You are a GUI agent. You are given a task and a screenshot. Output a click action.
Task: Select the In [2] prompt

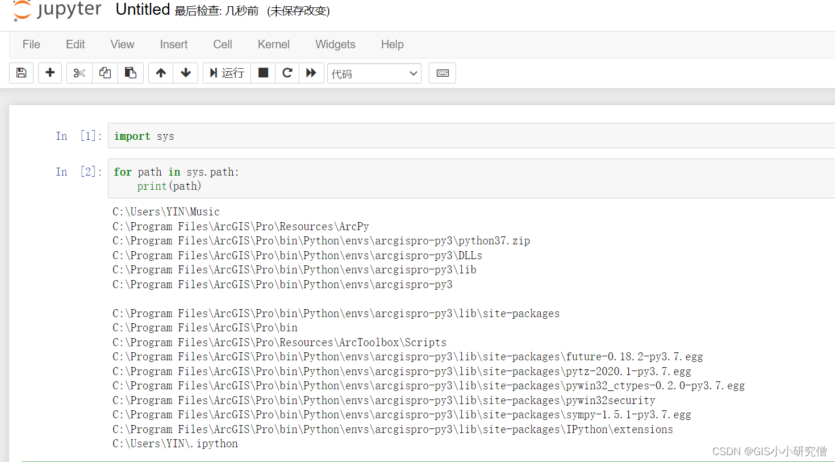tap(79, 172)
